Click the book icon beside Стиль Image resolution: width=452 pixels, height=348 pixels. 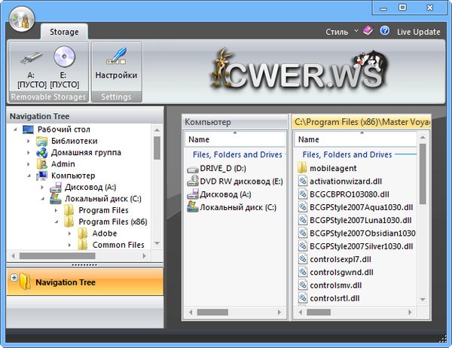tap(368, 32)
